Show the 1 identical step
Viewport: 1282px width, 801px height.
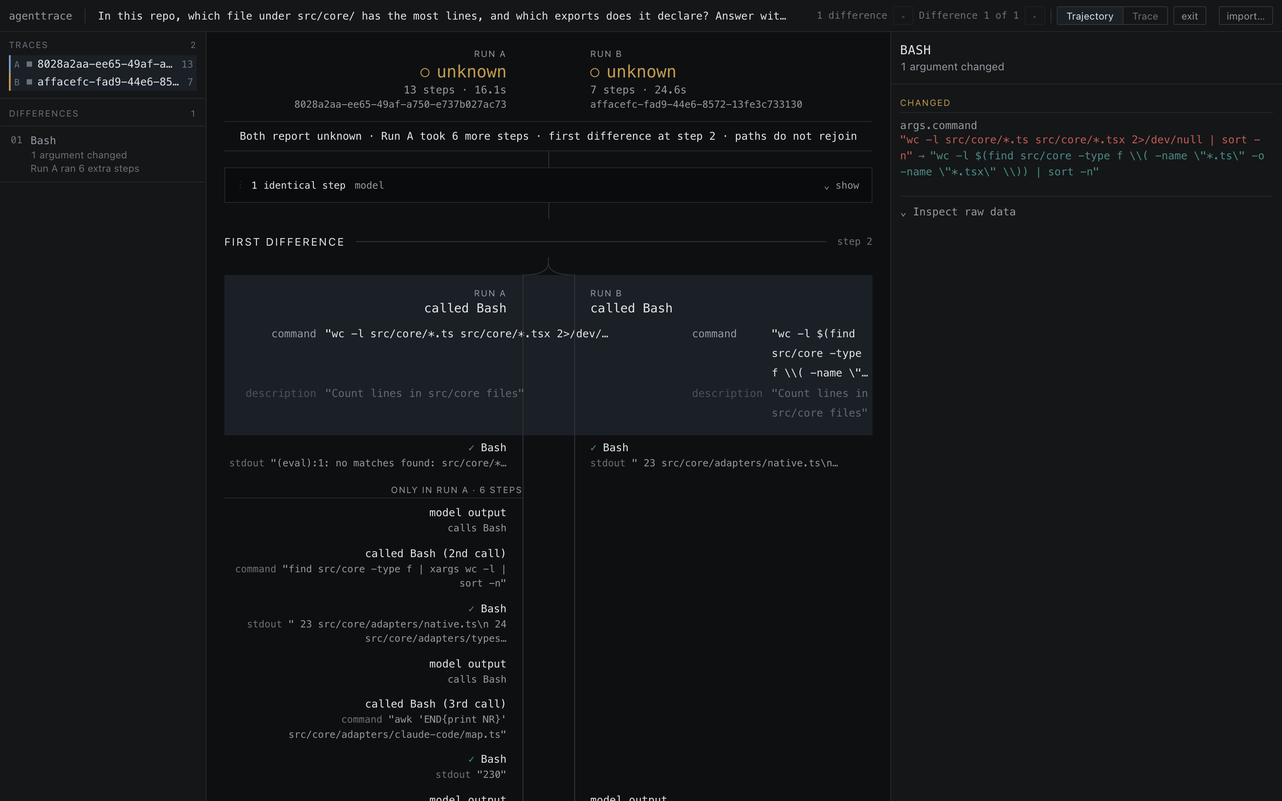tap(842, 186)
